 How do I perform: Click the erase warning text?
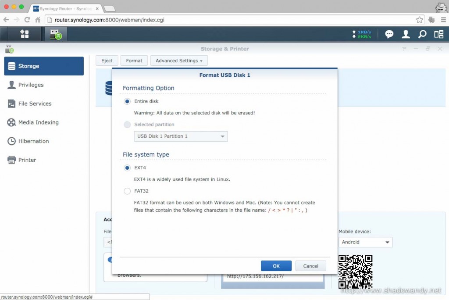coord(194,113)
